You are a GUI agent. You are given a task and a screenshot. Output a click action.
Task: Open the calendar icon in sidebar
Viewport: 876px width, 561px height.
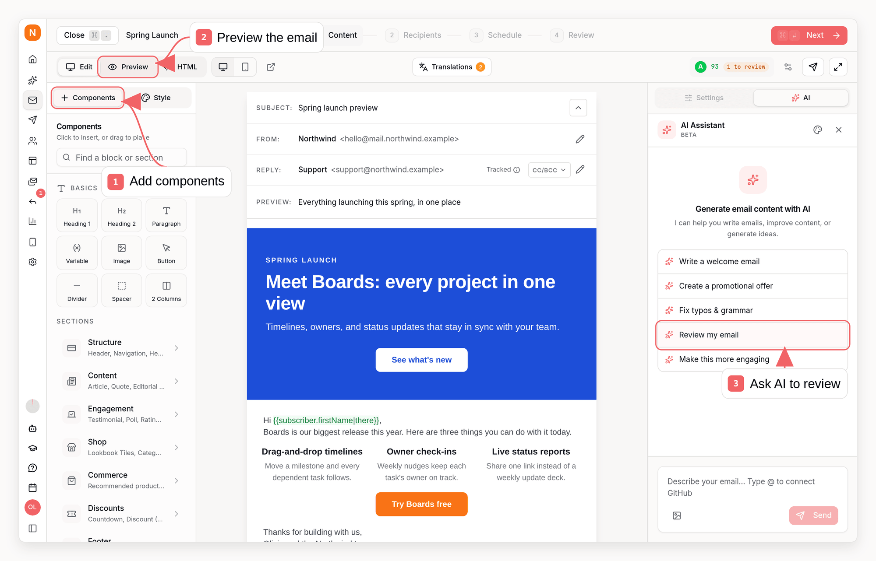coord(33,487)
